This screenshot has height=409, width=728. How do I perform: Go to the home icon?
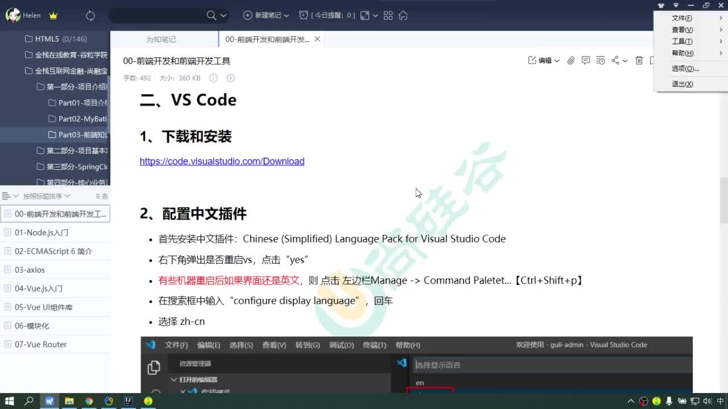coord(403,15)
